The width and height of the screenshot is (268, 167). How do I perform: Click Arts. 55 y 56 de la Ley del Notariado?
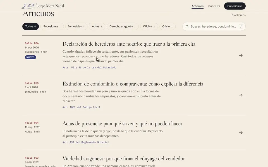tap(89, 67)
